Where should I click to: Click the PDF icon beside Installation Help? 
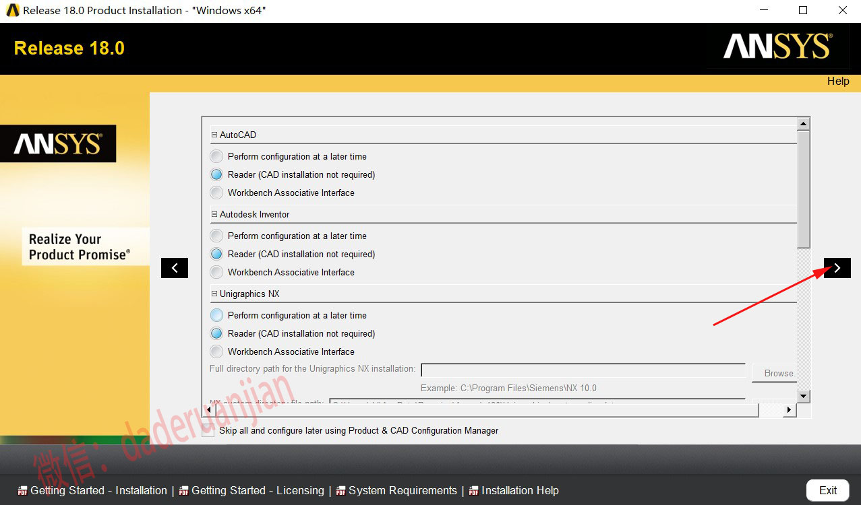474,491
